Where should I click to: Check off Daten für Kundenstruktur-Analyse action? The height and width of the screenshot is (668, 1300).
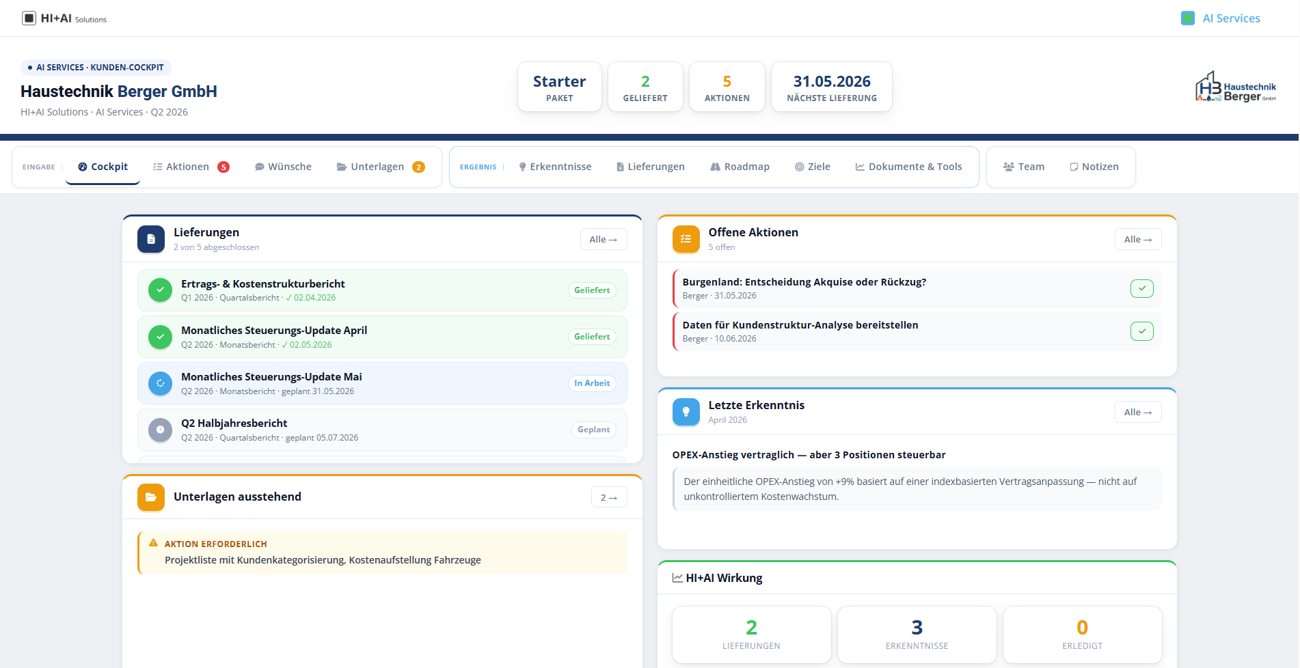pos(1141,331)
